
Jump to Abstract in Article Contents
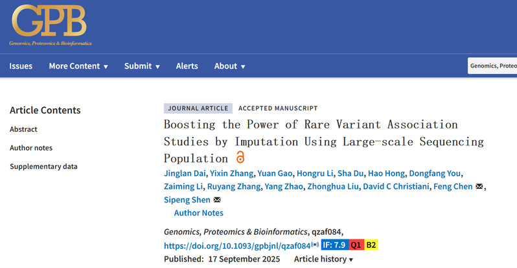point(23,129)
